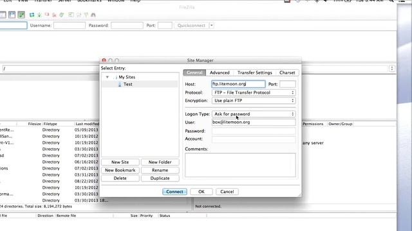Click the remote Owner/Group column header
The width and height of the screenshot is (412, 231).
pos(341,124)
